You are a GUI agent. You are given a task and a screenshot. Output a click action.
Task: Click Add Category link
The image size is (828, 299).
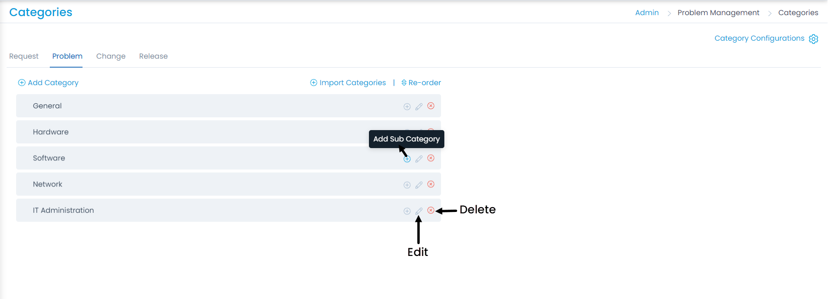(x=48, y=83)
